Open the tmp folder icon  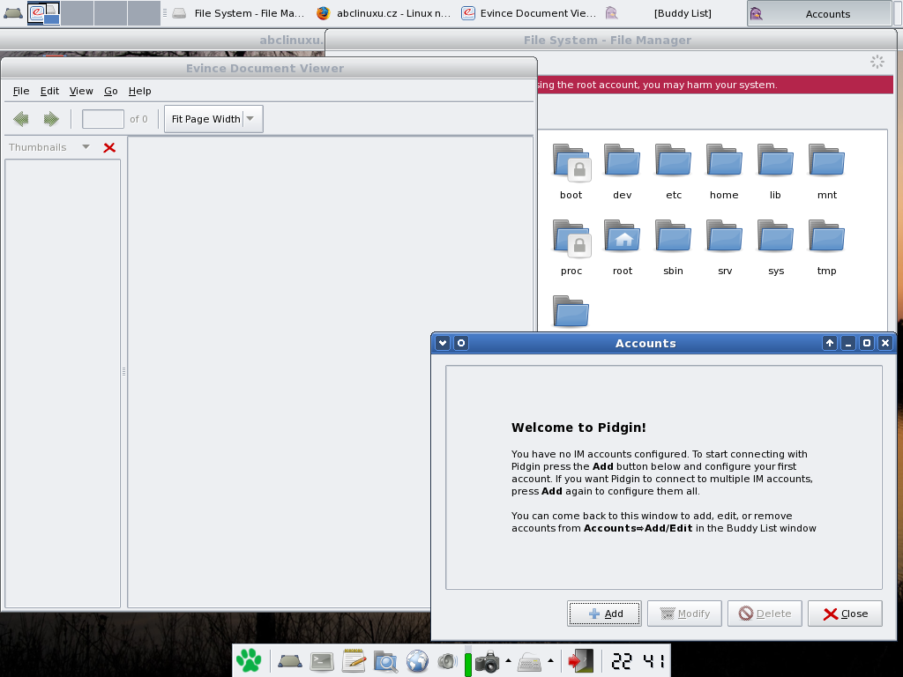pos(826,236)
